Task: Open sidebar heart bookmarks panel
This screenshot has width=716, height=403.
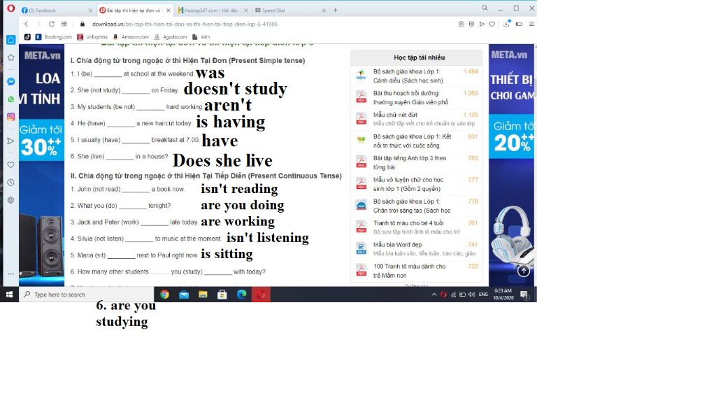Action: [x=11, y=164]
